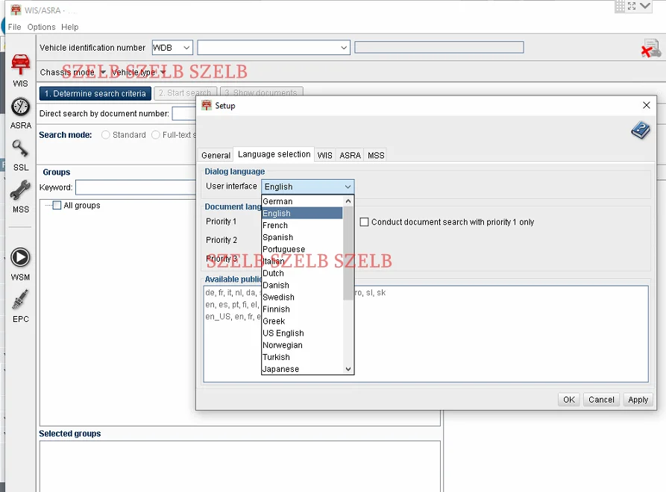Close the Setup dialog

tap(646, 105)
